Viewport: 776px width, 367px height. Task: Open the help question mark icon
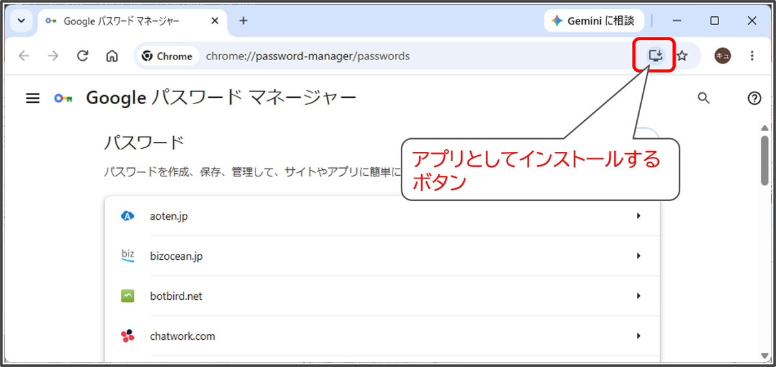coord(754,98)
